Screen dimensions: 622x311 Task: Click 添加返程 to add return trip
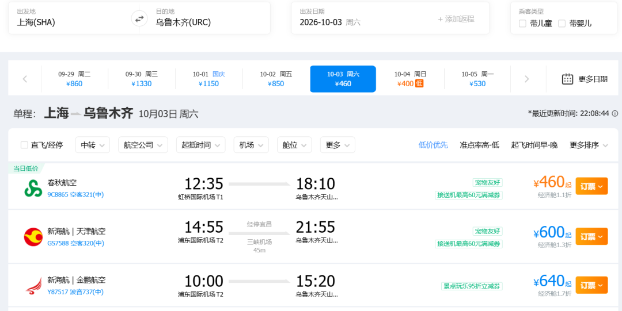(x=456, y=19)
